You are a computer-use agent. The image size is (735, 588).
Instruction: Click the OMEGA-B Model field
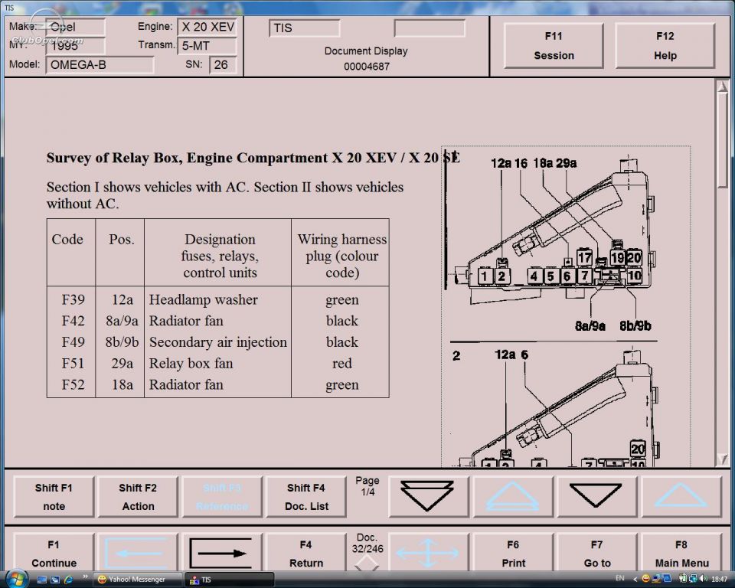(x=100, y=65)
